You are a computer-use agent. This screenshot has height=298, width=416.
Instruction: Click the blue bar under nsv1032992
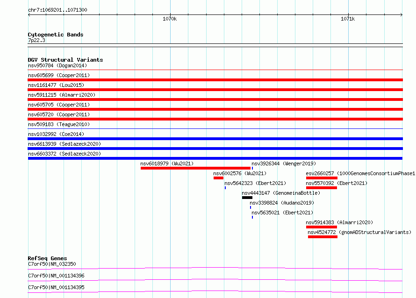tap(215, 139)
